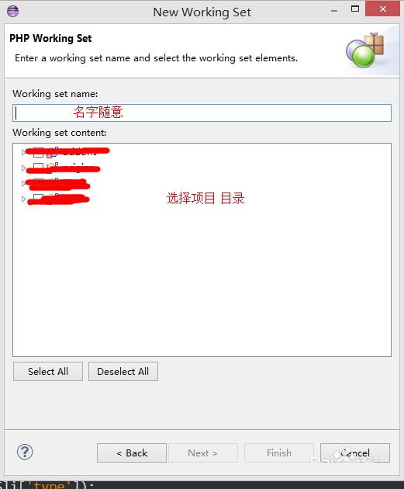
Task: Expand the second project tree node
Action: (x=23, y=168)
